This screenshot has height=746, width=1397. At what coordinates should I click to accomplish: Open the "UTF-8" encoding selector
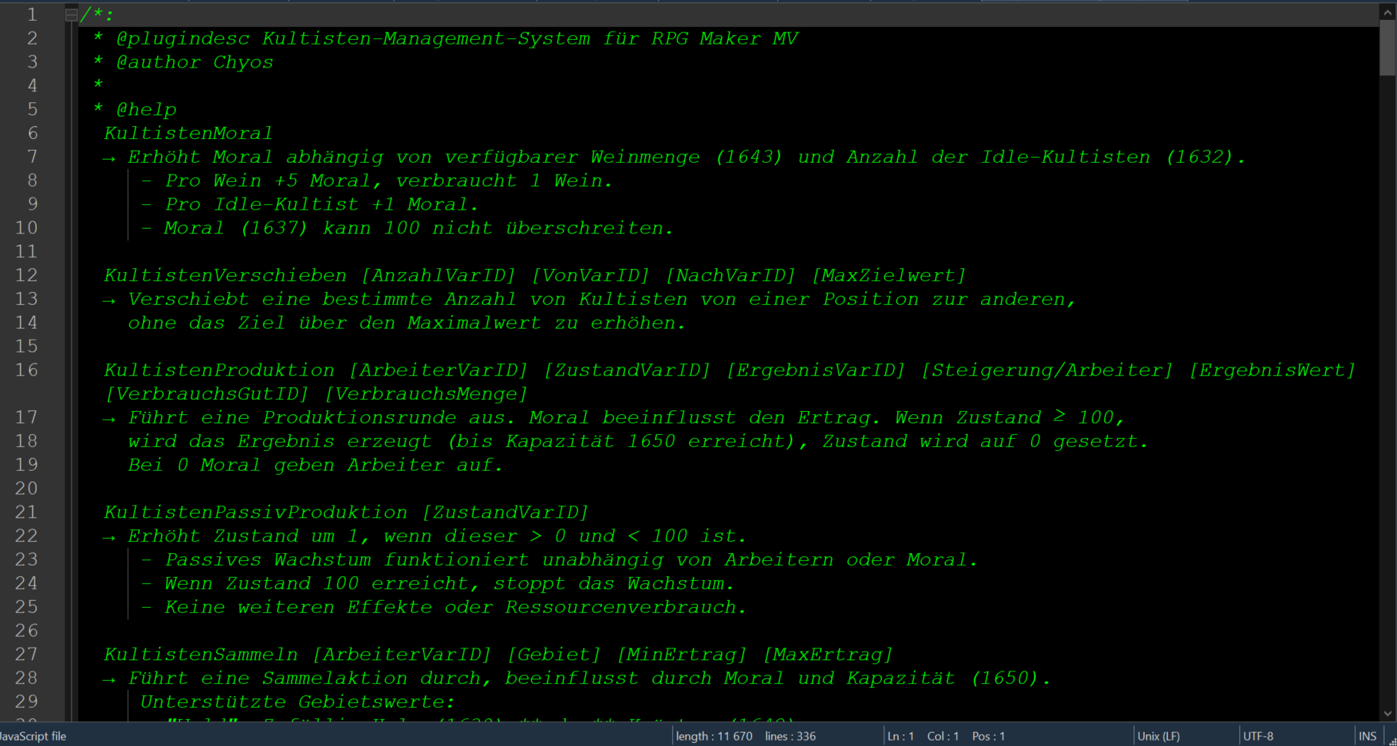(1259, 736)
